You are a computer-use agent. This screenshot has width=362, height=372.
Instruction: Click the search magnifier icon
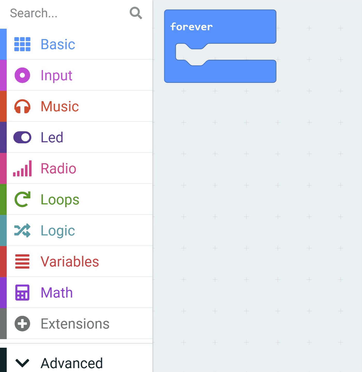click(x=136, y=13)
